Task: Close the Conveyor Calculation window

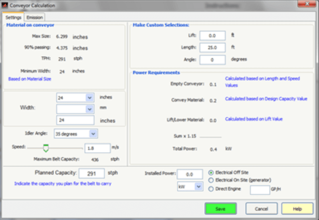Action: tap(307, 5)
